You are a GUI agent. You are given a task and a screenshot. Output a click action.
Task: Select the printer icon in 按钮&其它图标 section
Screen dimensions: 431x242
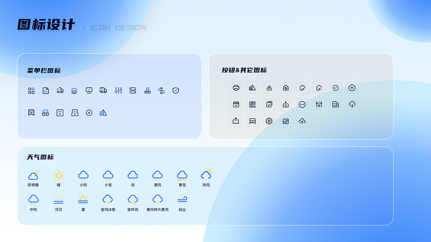pos(236,88)
